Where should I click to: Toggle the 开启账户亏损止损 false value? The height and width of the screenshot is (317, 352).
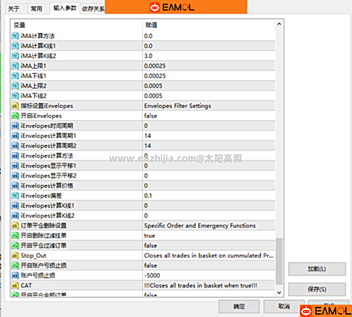pos(150,266)
